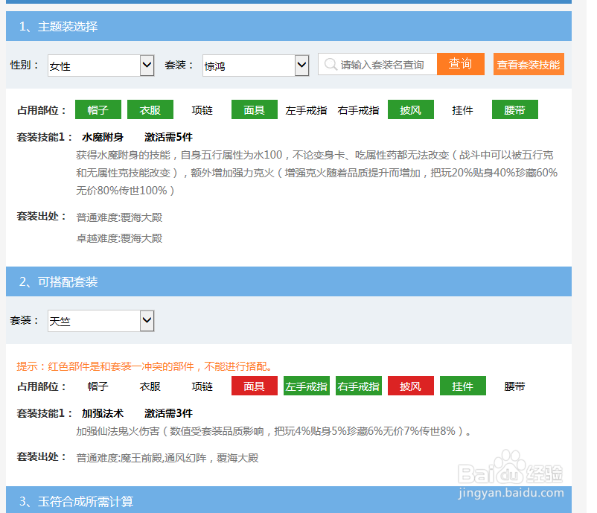Click the red 披风 conflict slot
Viewport: 597px width, 513px height.
(x=410, y=386)
